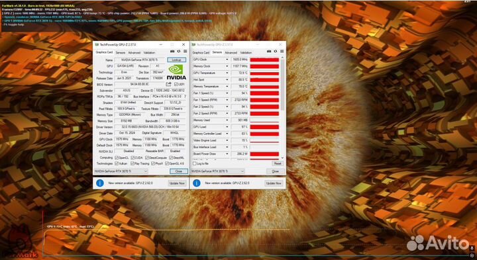Image resolution: width=477 pixels, height=260 pixels.
Task: Open the GPU Temperature sensor dropdown
Action: (227, 73)
